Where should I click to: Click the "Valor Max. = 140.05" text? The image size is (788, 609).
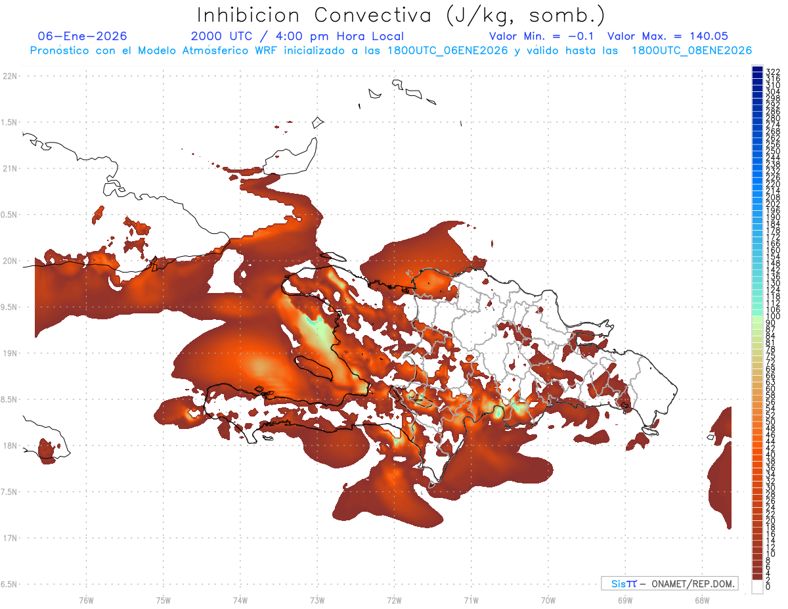668,37
